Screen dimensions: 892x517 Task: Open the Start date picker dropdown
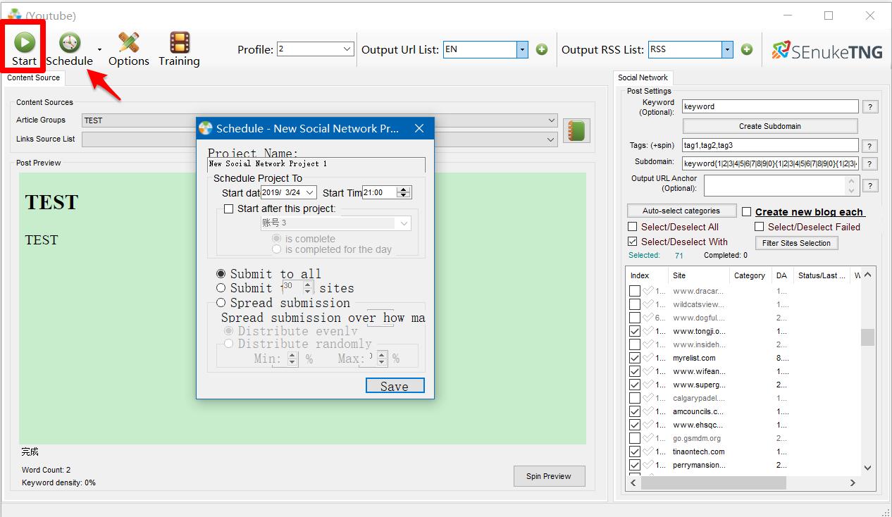[x=310, y=192]
